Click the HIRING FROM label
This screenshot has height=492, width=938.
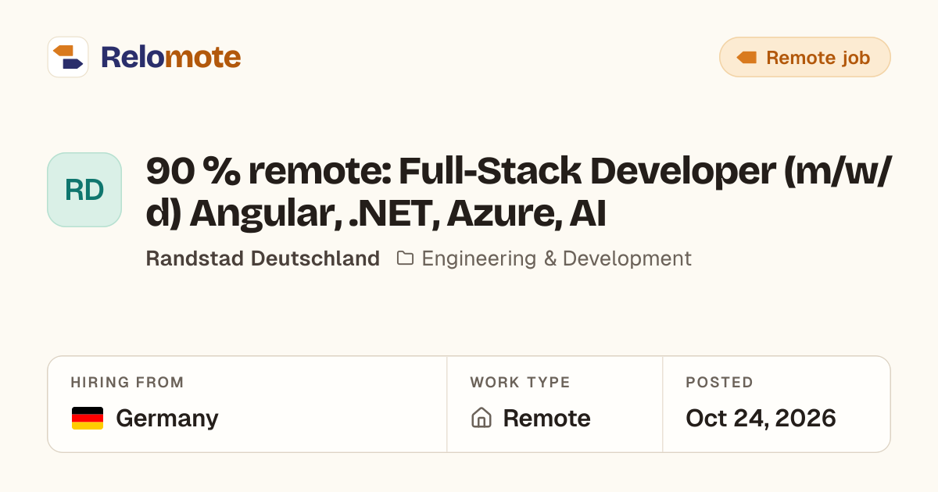127,383
